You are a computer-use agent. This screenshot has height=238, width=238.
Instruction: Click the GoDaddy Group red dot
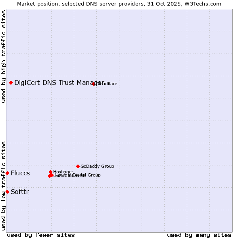[x=78, y=166]
